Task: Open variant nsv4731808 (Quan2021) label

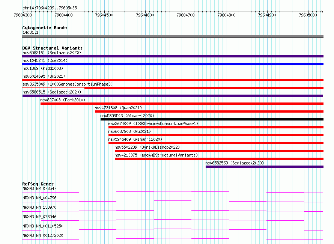Action: pyautogui.click(x=118, y=108)
